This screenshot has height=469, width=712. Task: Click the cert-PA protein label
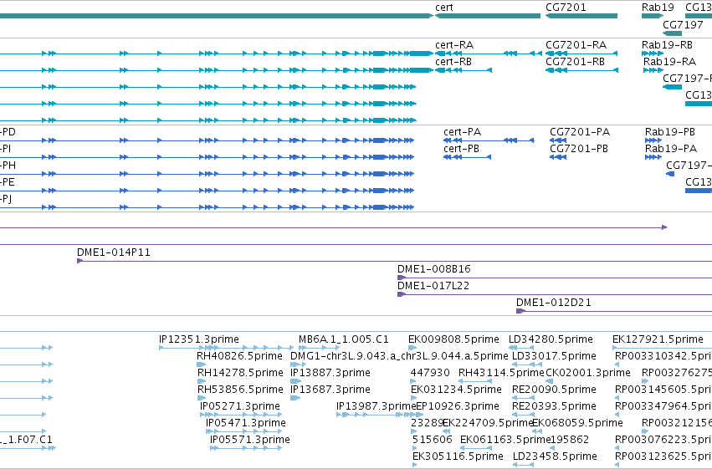(x=462, y=132)
